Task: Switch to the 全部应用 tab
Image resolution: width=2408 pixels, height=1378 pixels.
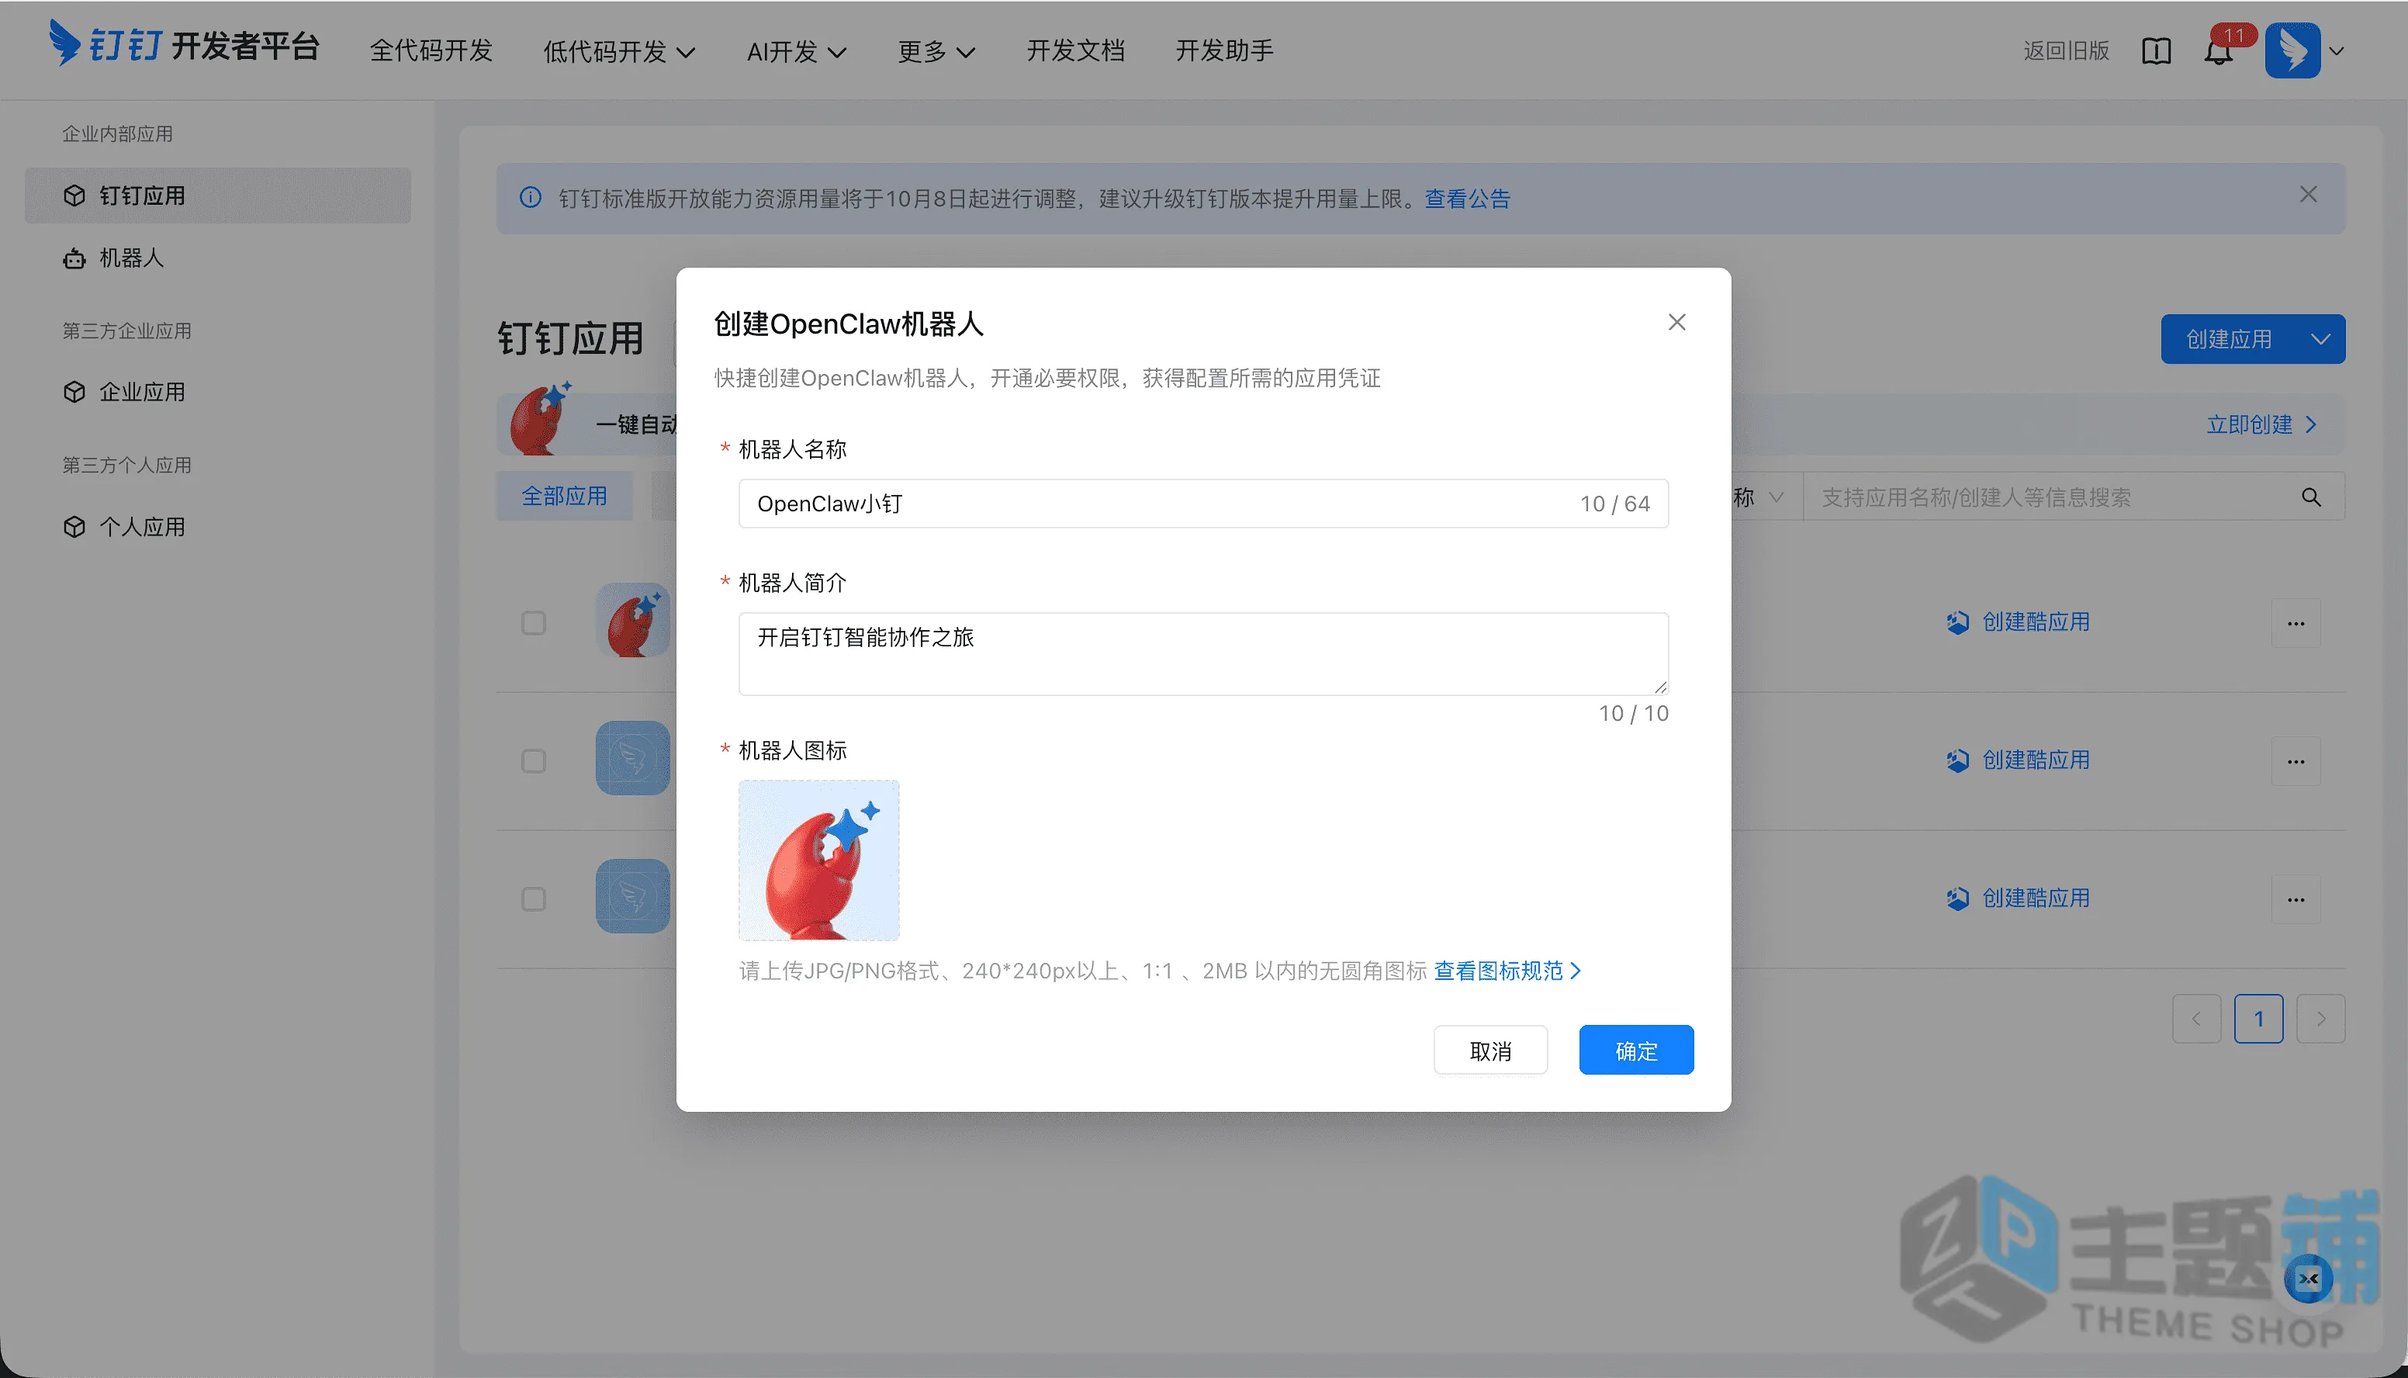Action: 565,496
